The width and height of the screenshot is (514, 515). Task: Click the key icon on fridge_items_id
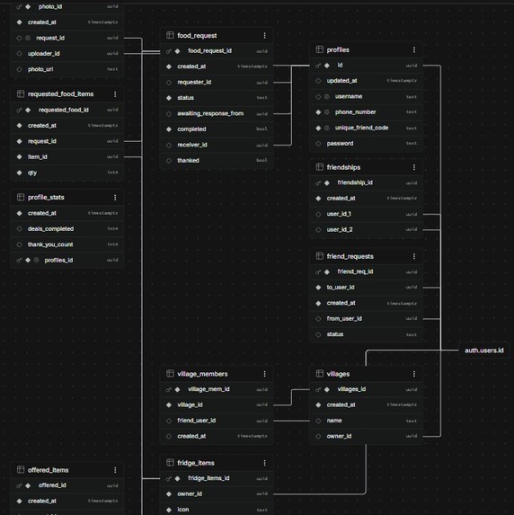click(x=169, y=478)
